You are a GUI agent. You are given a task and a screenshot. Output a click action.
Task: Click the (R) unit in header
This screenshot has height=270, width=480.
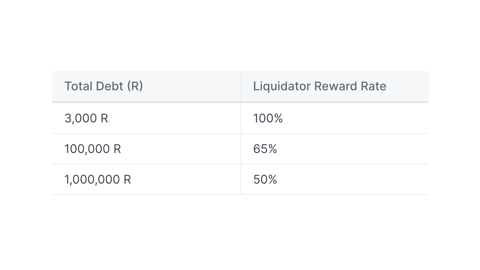click(135, 86)
